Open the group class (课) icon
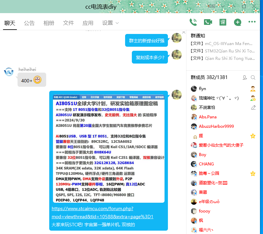Image resolution: width=263 pixels, height=234 pixels. [x=223, y=22]
